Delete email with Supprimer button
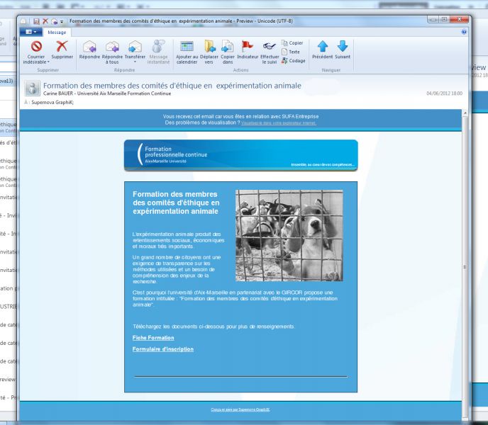Screen dimensions: 488x425 tap(62, 50)
